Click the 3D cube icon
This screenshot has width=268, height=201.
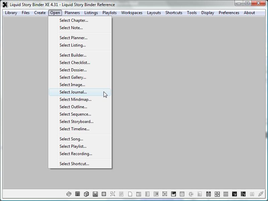click(x=86, y=194)
